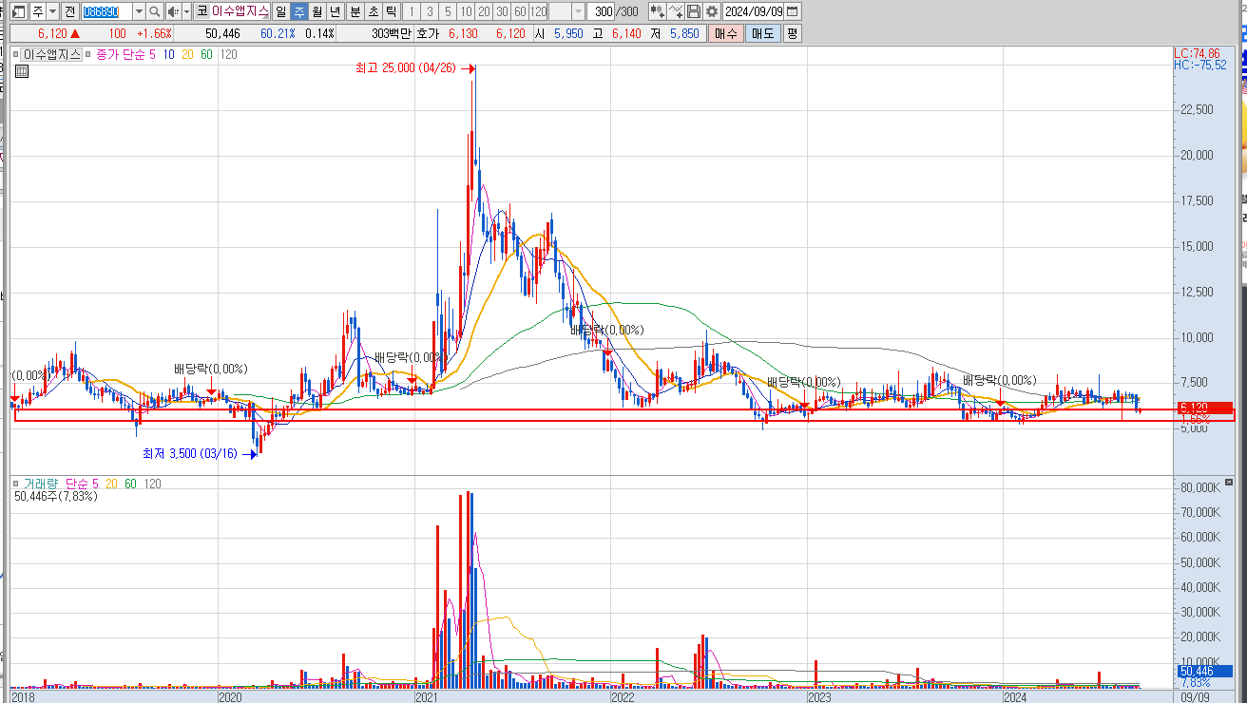
Task: Click the small square before 종가 단순
Action: point(89,55)
